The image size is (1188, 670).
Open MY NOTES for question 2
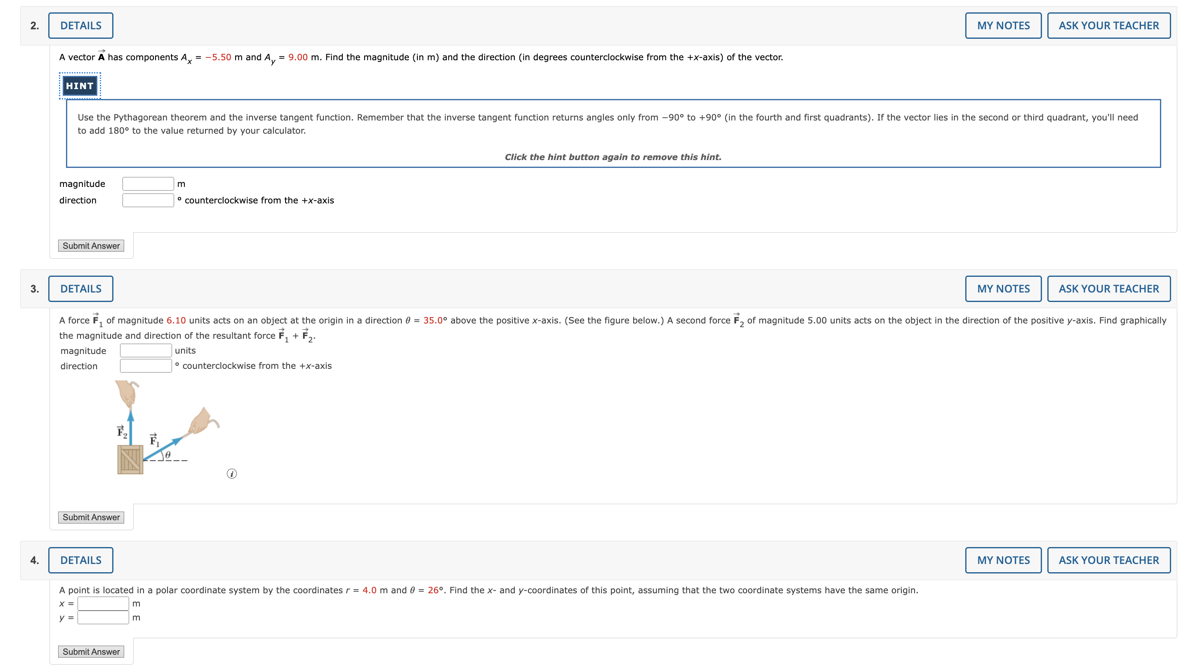pos(1003,25)
